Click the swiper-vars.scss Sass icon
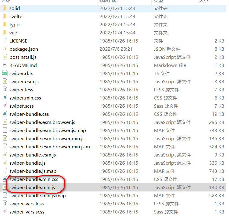Screen dimensions: 229x218 click(5, 212)
